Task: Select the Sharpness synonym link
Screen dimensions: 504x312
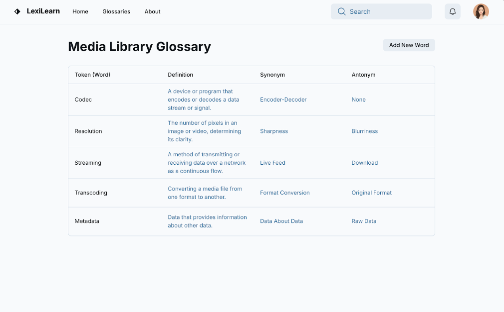Action: click(x=273, y=131)
